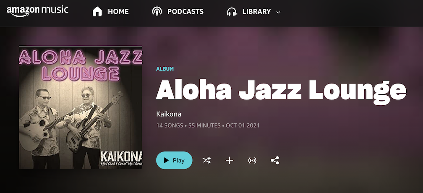Screen dimensions: 423x193
Task: Open the PODCASTS menu label
Action: [x=185, y=12]
